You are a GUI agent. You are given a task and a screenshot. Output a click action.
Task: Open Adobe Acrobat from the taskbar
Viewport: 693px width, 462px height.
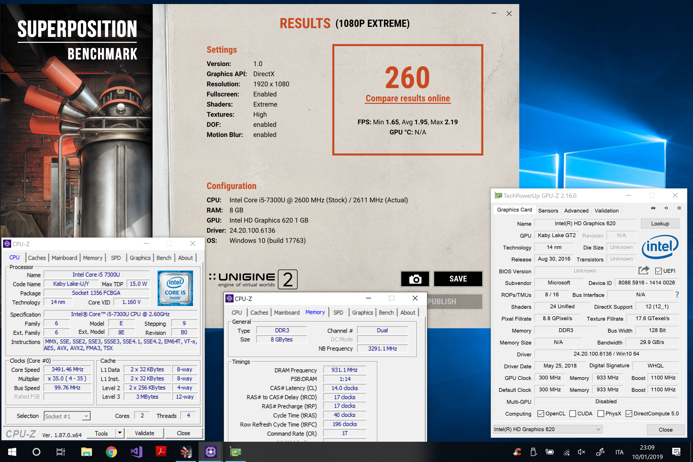point(161,452)
